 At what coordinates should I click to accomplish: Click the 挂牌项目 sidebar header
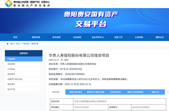click(24, 53)
